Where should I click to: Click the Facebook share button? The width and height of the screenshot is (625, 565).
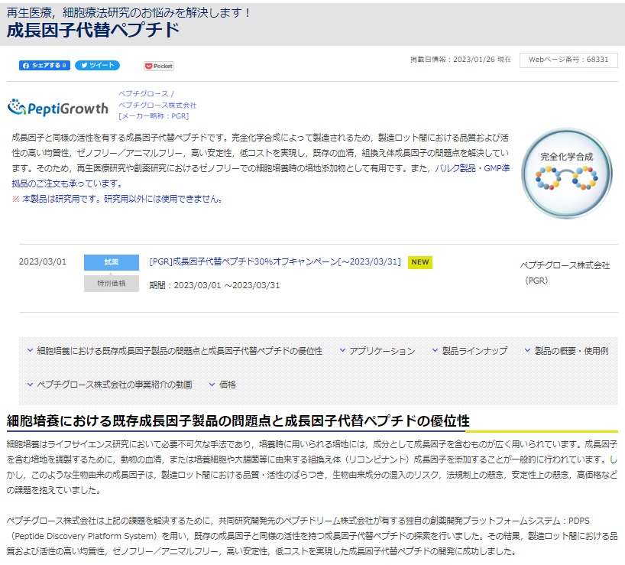tap(44, 66)
